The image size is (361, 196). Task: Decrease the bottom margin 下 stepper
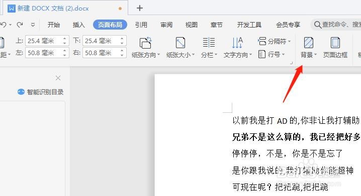click(x=122, y=44)
